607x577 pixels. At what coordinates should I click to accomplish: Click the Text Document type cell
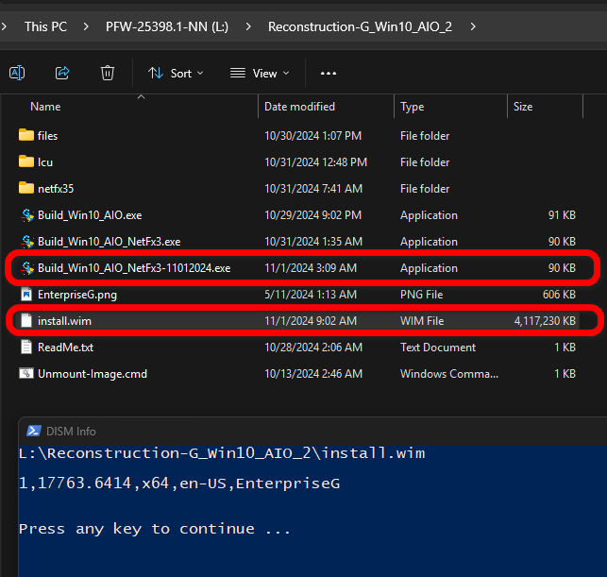(x=438, y=348)
